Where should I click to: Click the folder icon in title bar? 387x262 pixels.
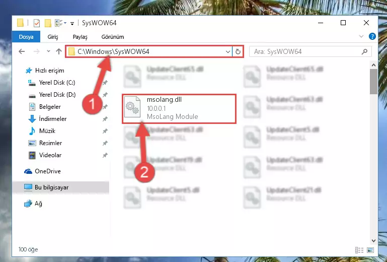click(21, 23)
